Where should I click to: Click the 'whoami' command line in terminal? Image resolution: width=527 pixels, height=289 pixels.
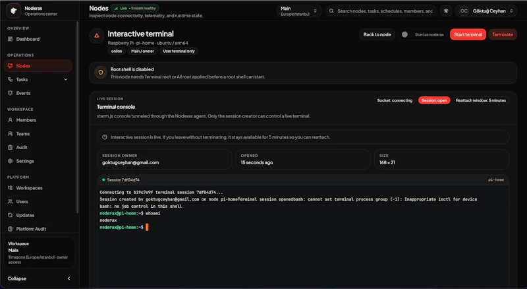130,213
